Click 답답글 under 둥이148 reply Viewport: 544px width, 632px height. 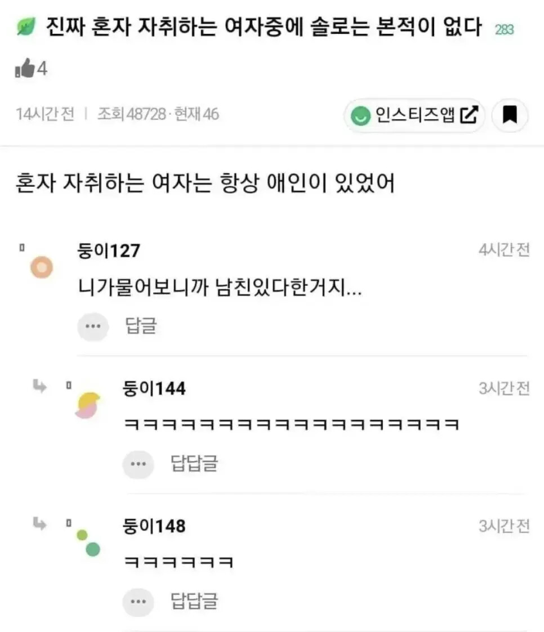(x=194, y=601)
